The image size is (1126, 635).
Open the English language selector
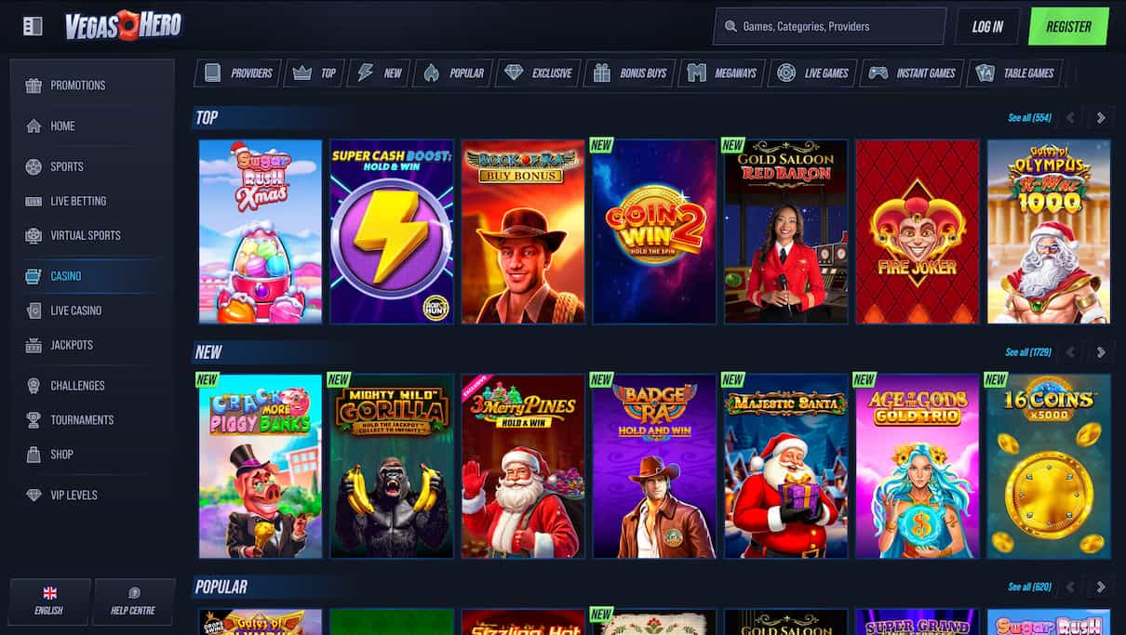[x=49, y=602]
